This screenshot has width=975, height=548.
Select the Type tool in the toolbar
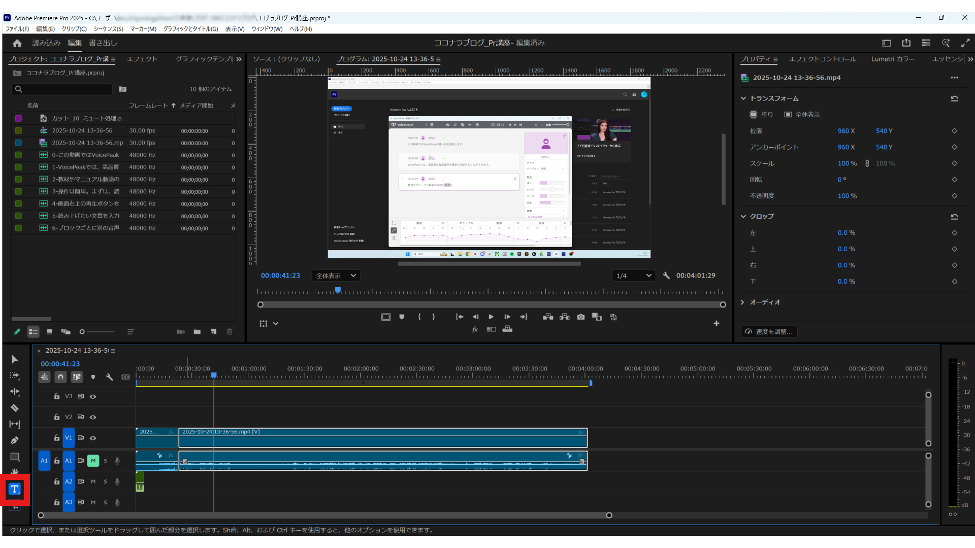(15, 489)
